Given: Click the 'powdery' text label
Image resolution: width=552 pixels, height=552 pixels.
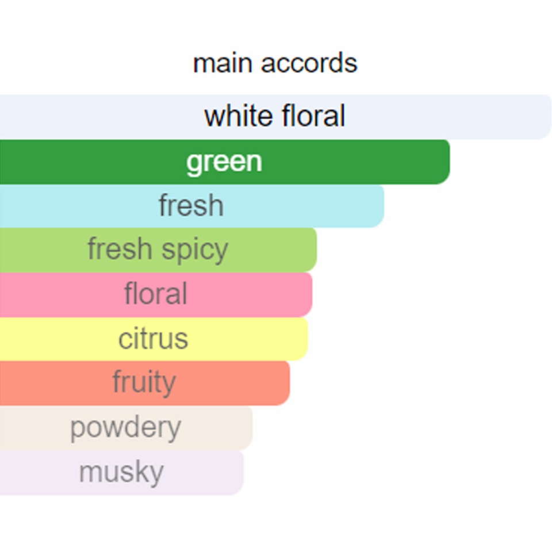Looking at the screenshot, I should (126, 428).
